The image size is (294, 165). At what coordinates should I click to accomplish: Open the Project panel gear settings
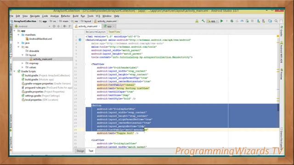[x=65, y=26]
